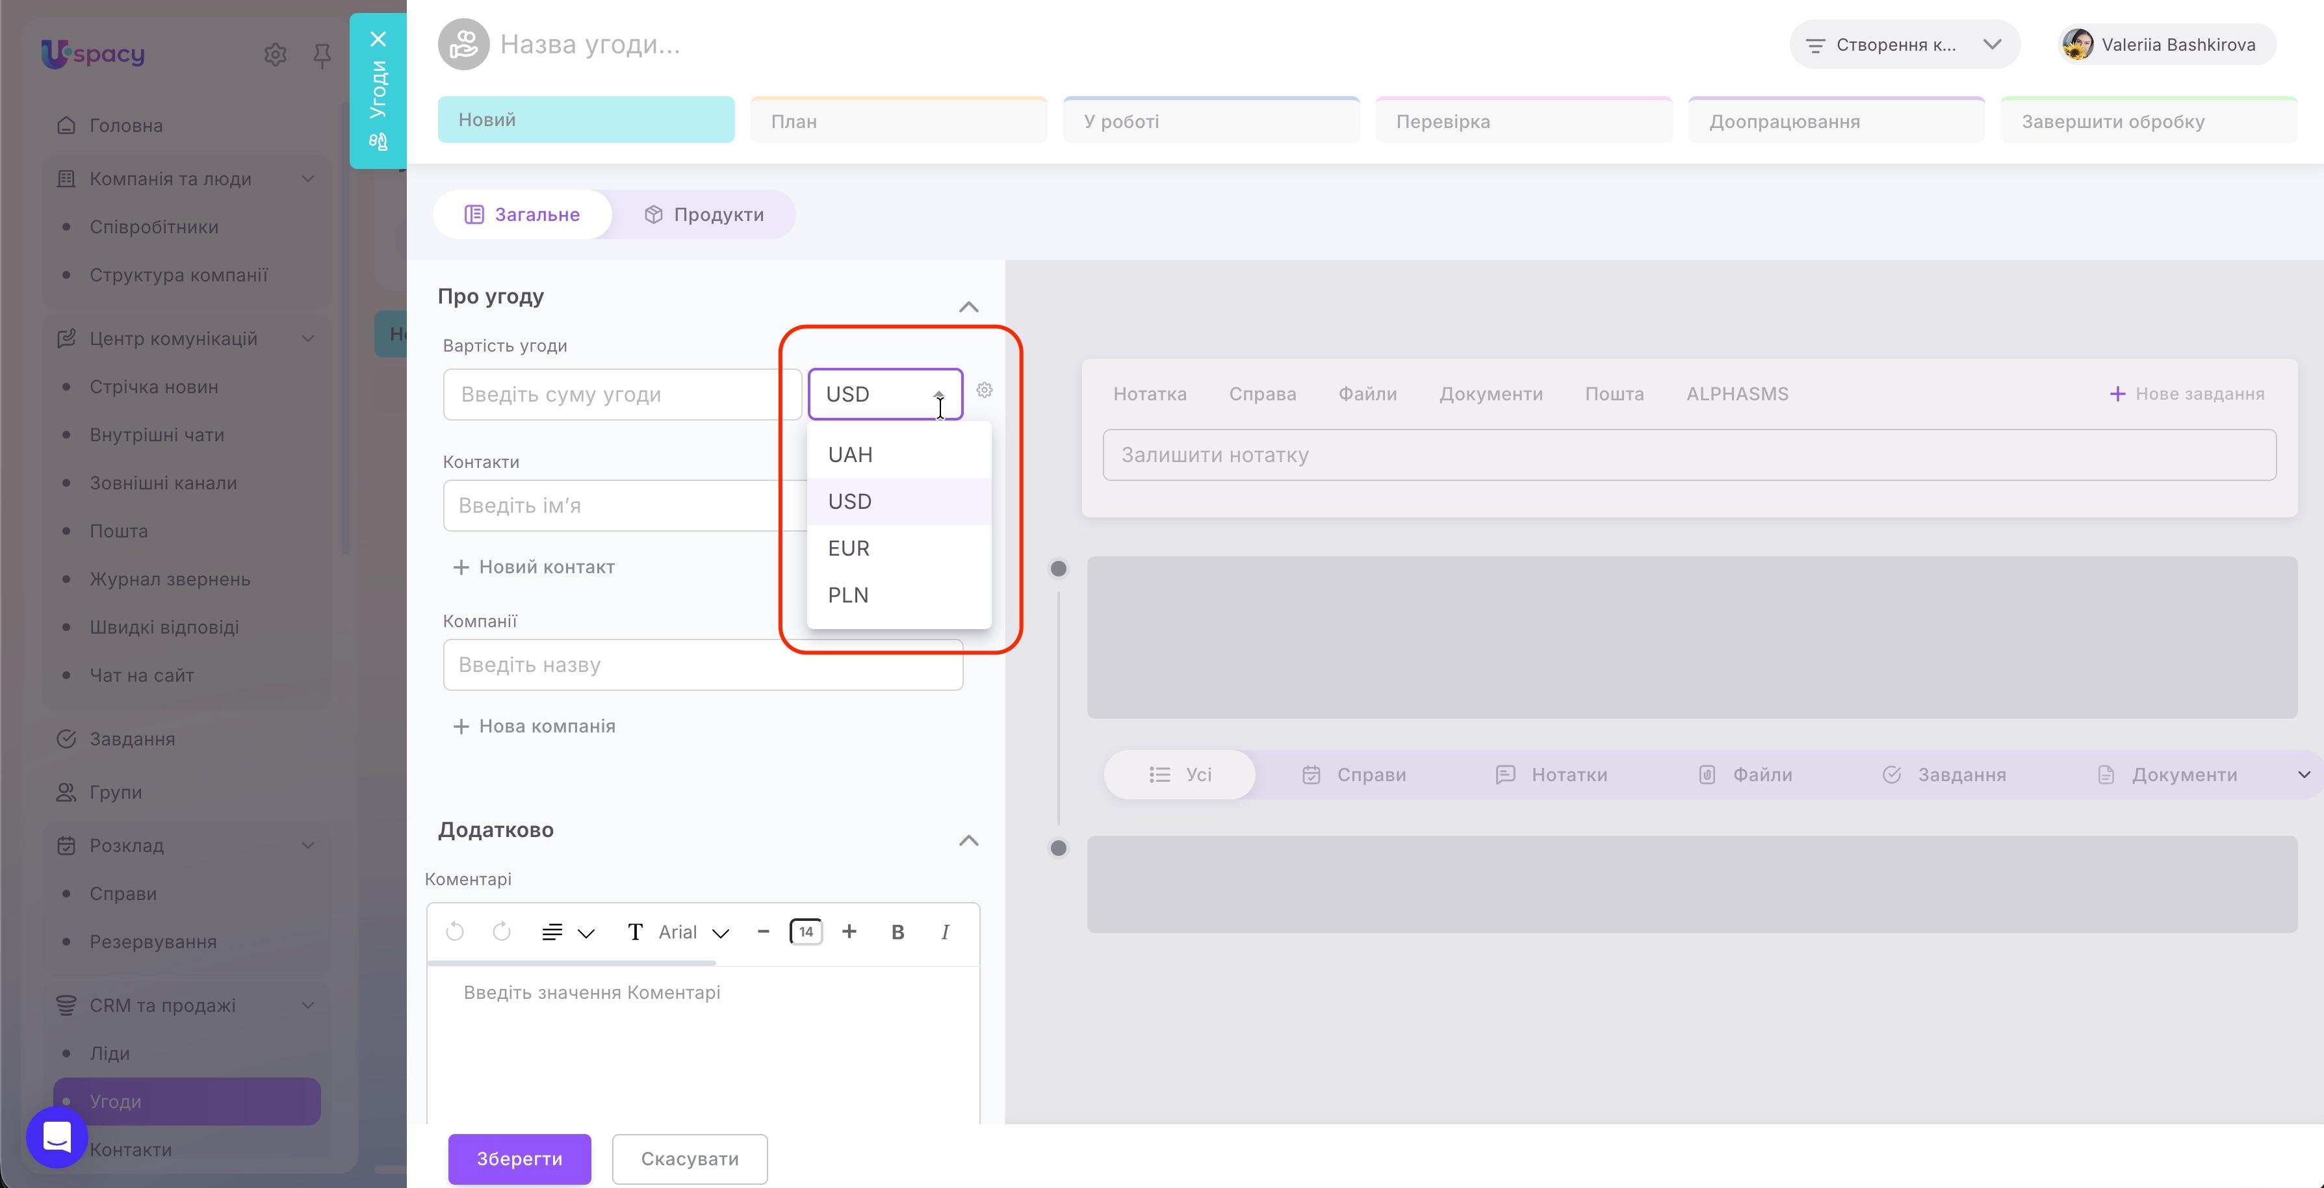Click the deal avatar icon beside title
The height and width of the screenshot is (1188, 2324).
pyautogui.click(x=464, y=44)
